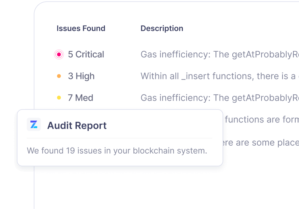Open Med row gas inefficiency description
Viewport: 299px width, 209px height.
click(220, 98)
